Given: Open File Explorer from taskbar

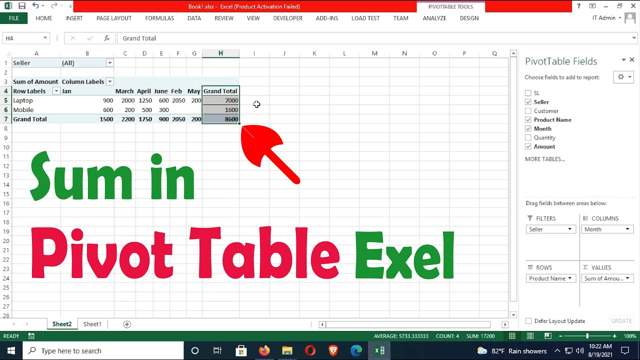Looking at the screenshot, I should pos(287,350).
